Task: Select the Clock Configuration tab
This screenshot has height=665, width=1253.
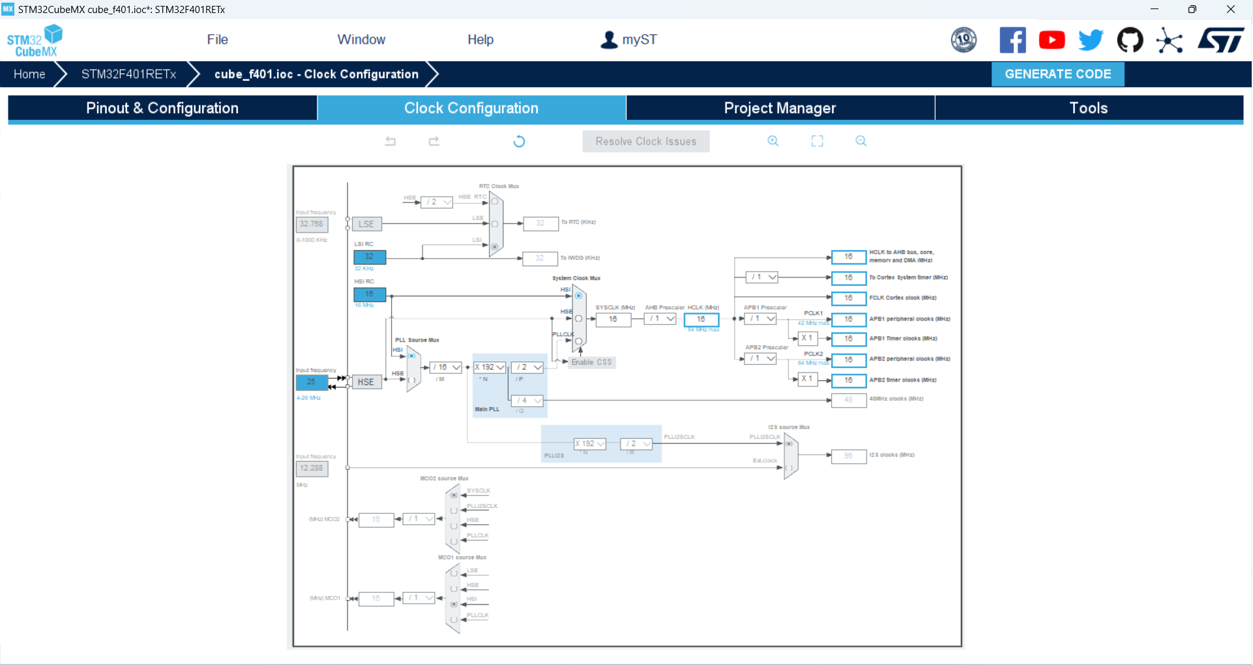Action: [471, 108]
